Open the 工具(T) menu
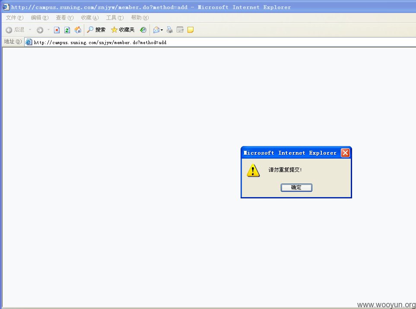Screen dimensions: 416x309 [x=114, y=18]
